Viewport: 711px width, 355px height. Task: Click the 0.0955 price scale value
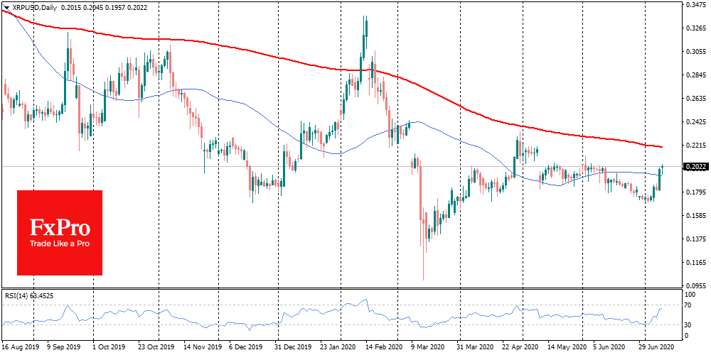(697, 286)
